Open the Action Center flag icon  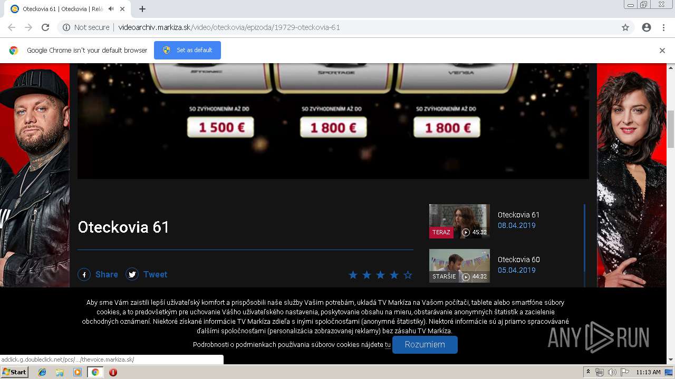coord(624,372)
